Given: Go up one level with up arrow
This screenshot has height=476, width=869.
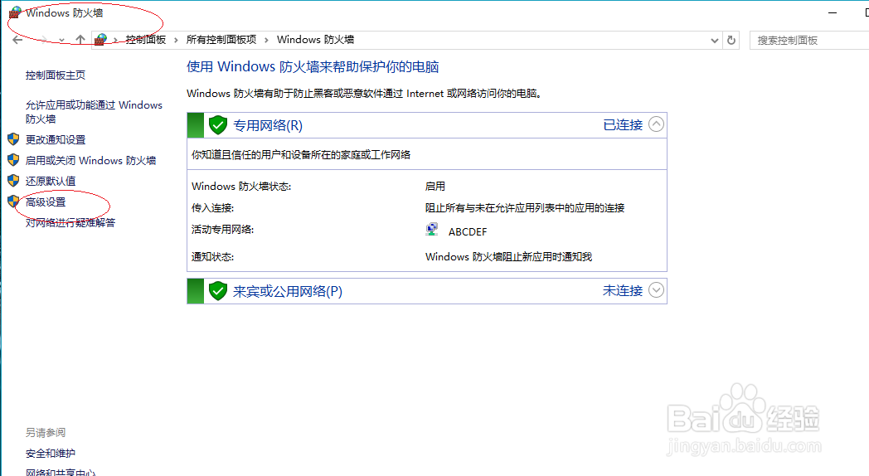Looking at the screenshot, I should (x=80, y=40).
